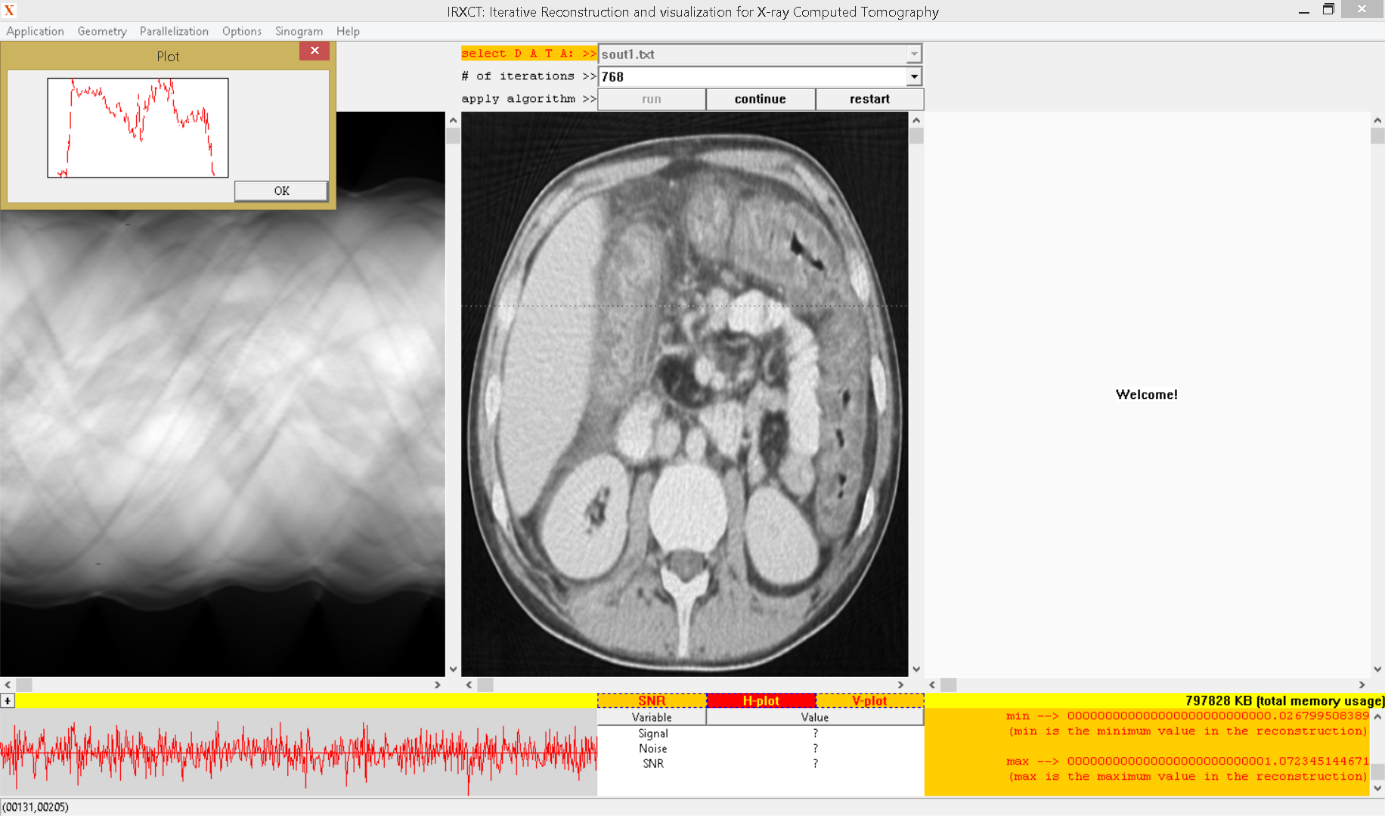The image size is (1385, 816).
Task: Click the reconstruction panel down arrow
Action: click(x=916, y=669)
